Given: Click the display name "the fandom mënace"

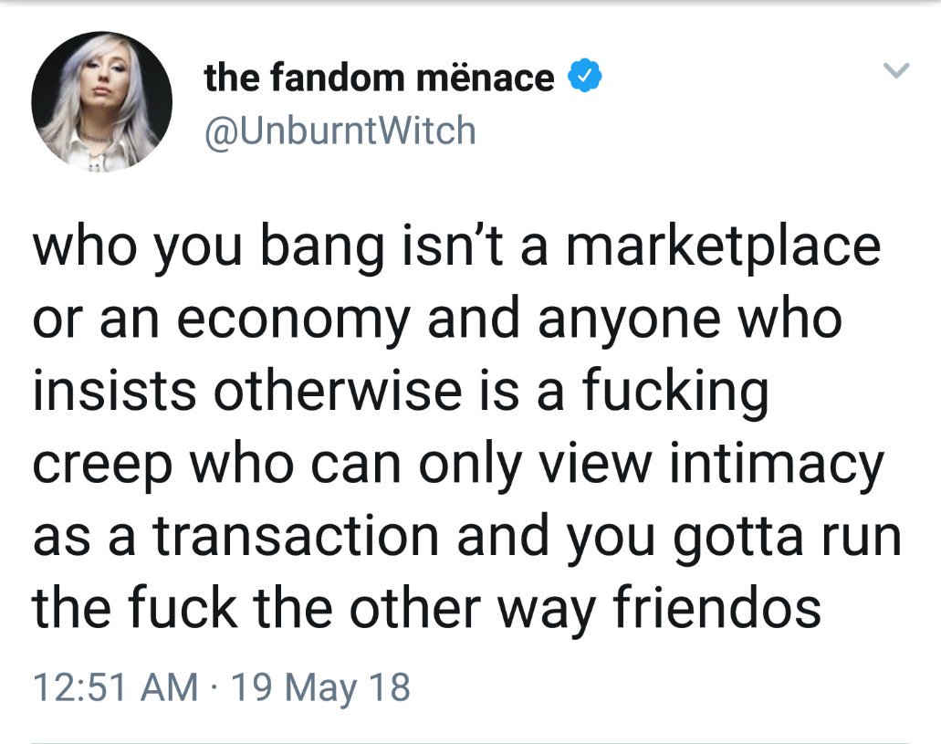Looking at the screenshot, I should pos(380,78).
